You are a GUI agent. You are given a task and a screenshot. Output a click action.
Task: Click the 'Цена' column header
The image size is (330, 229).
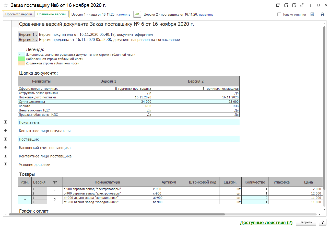(x=309, y=182)
